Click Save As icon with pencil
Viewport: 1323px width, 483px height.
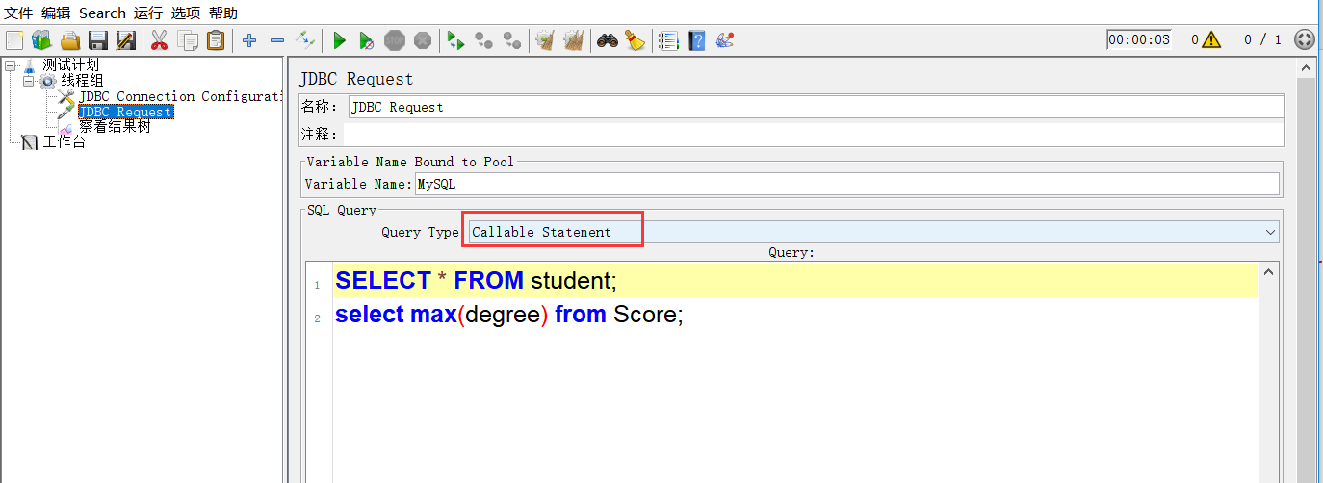click(126, 40)
